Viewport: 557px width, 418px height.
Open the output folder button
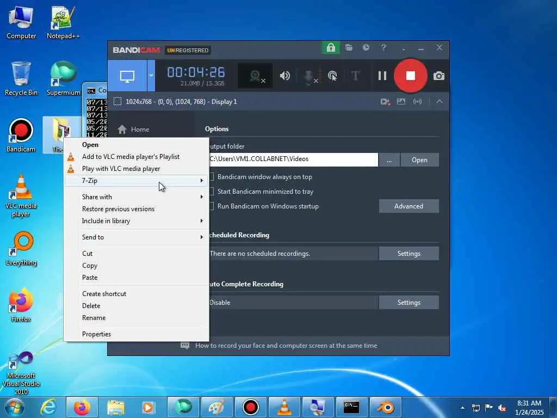pyautogui.click(x=419, y=160)
